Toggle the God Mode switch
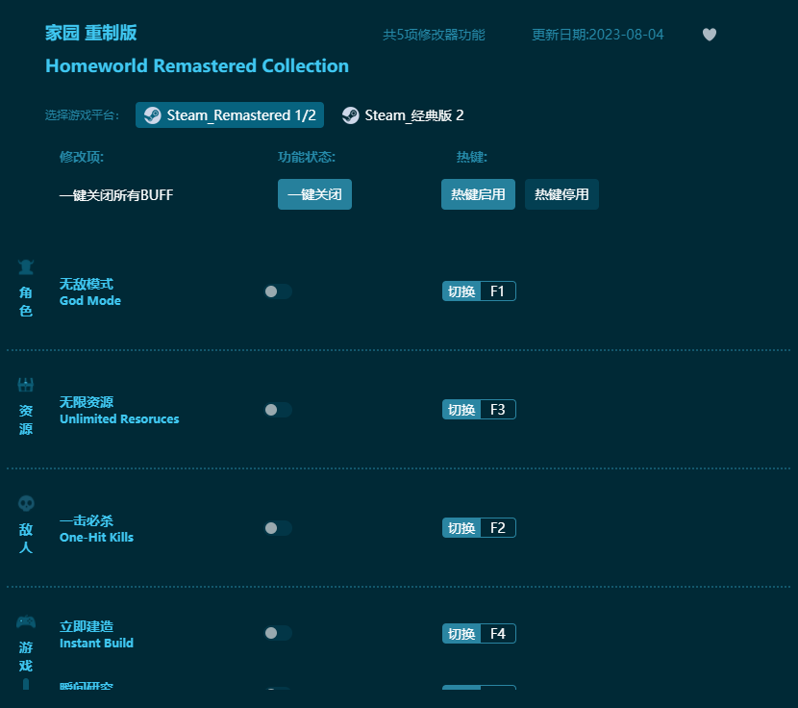798x708 pixels. pos(278,291)
